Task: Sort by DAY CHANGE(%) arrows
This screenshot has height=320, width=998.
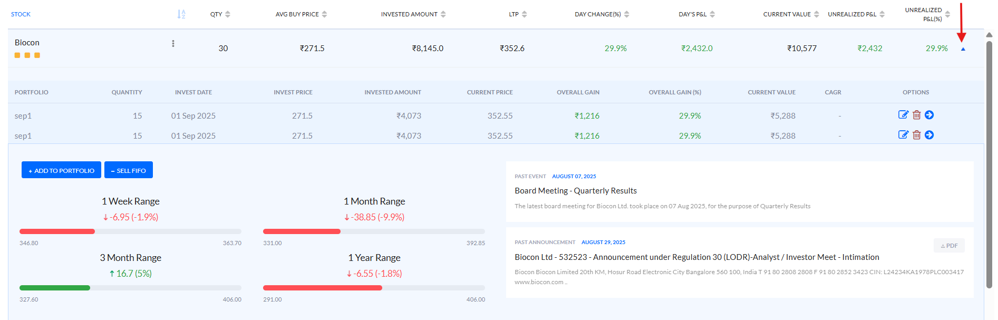Action: point(627,14)
